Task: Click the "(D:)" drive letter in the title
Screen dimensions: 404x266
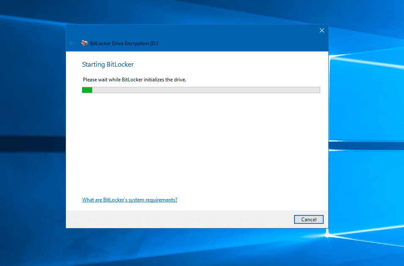Action: point(154,43)
